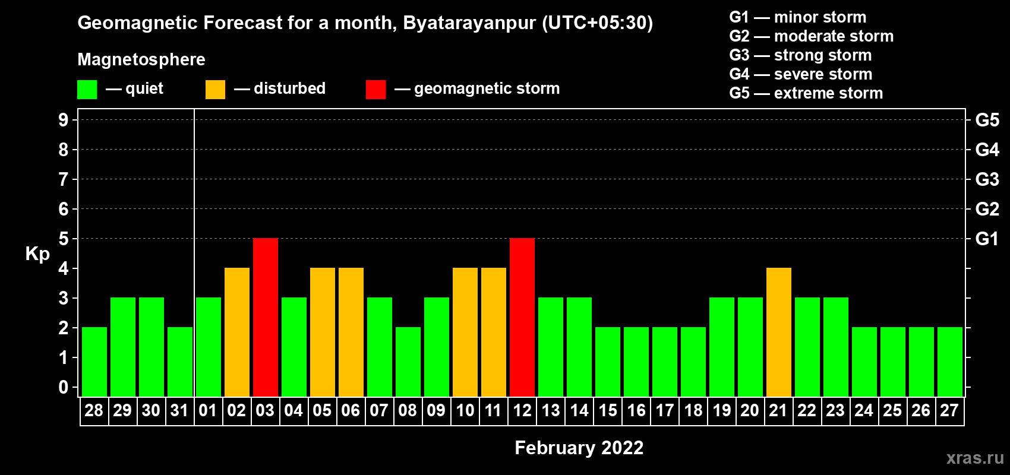Click the green quiet legend swatch
The width and height of the screenshot is (1010, 475).
pos(87,90)
